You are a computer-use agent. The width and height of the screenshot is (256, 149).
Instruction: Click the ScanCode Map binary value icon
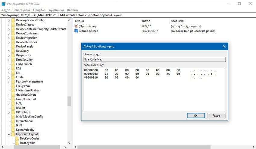pos(76,31)
